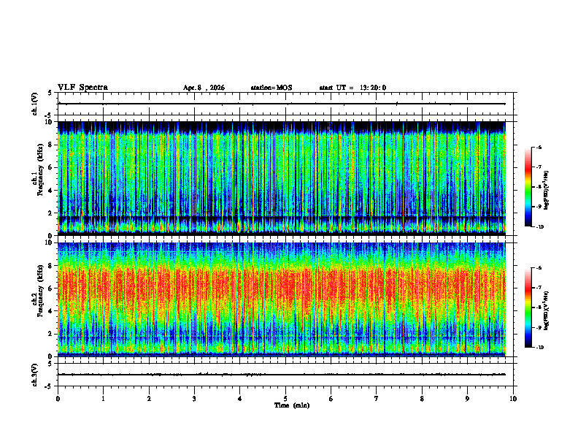Click the ch.2 colorbar "-10" scale label
The height and width of the screenshot is (447, 578).
coord(539,347)
